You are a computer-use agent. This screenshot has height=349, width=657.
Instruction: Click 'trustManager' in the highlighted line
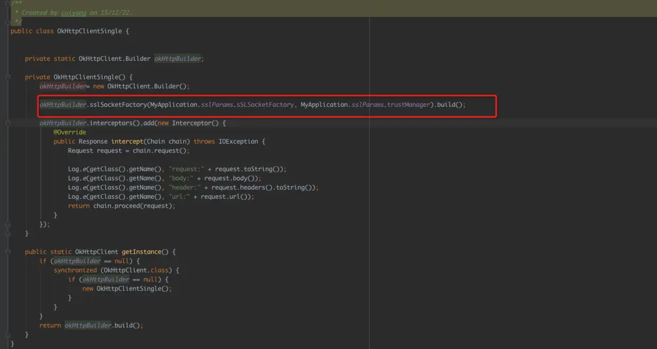[409, 105]
